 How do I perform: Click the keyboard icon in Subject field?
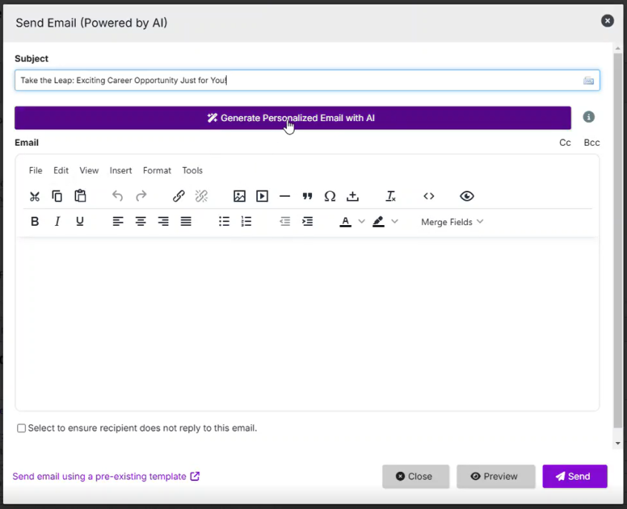coord(588,81)
